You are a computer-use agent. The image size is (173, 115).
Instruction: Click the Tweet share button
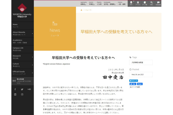click(x=134, y=81)
